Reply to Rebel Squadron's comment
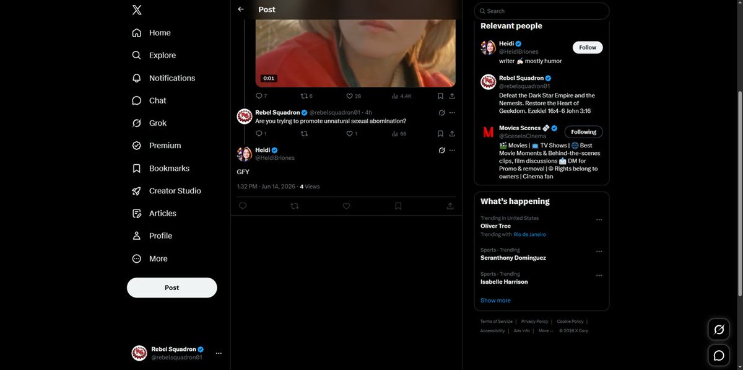This screenshot has height=370, width=743. (261, 133)
